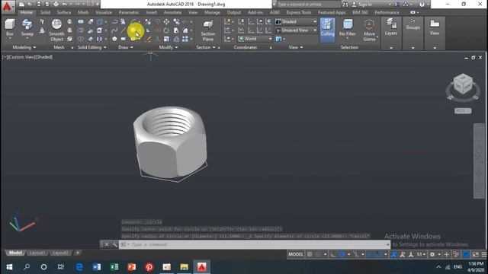The height and width of the screenshot is (274, 488).
Task: Open the Unsaved View dropdown
Action: pyautogui.click(x=296, y=30)
